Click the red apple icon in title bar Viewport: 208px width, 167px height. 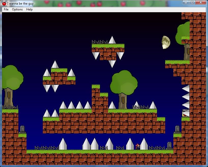coord(4,4)
